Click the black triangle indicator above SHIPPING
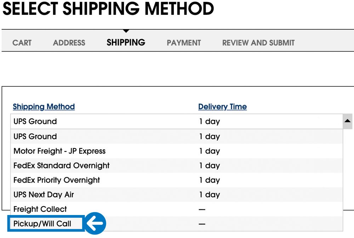Screen dimensions: 354x238 click(126, 31)
